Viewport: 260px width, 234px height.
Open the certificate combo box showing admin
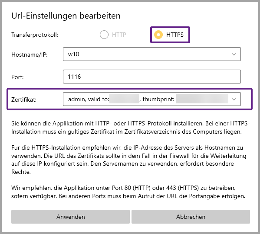(x=152, y=99)
